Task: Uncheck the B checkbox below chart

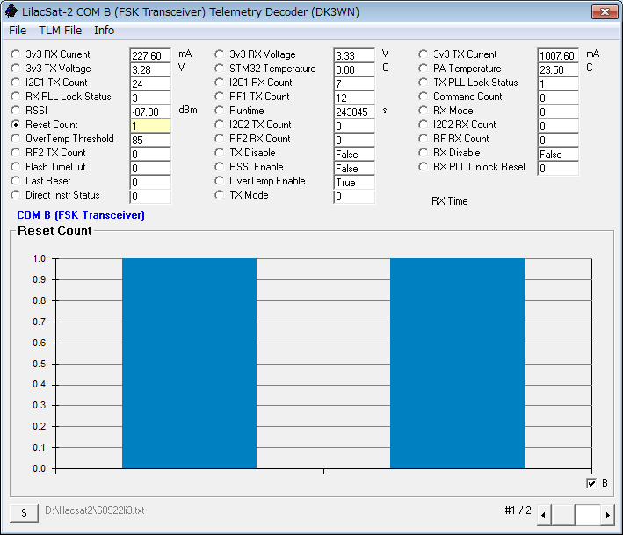Action: tap(591, 483)
